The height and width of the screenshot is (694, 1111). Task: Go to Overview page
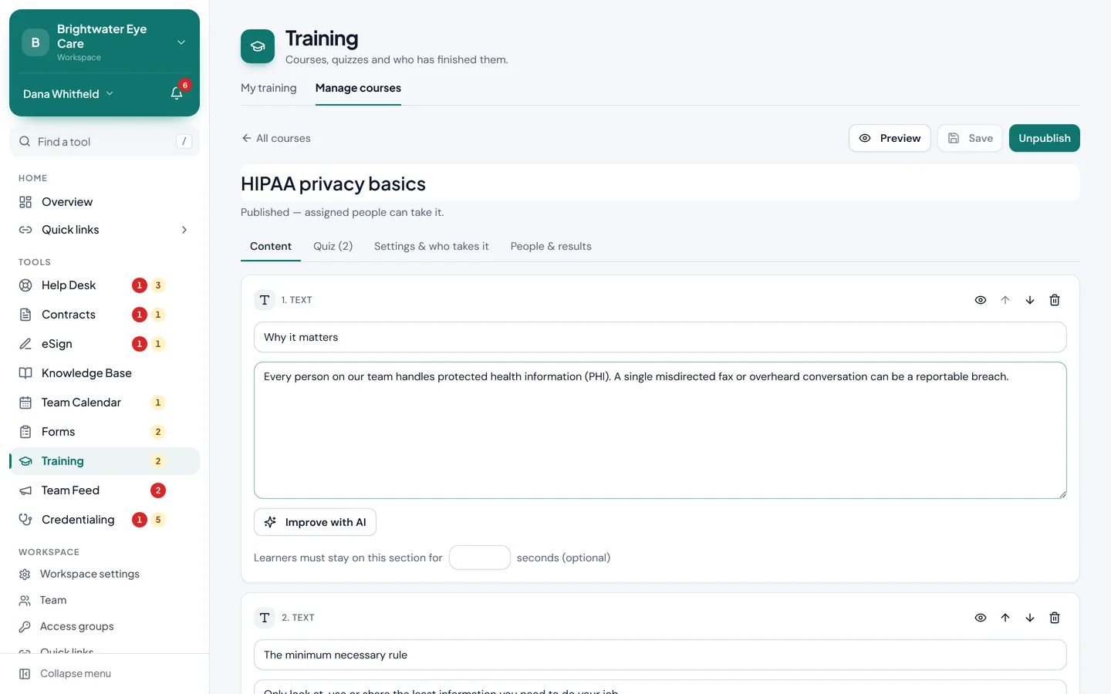[104, 202]
